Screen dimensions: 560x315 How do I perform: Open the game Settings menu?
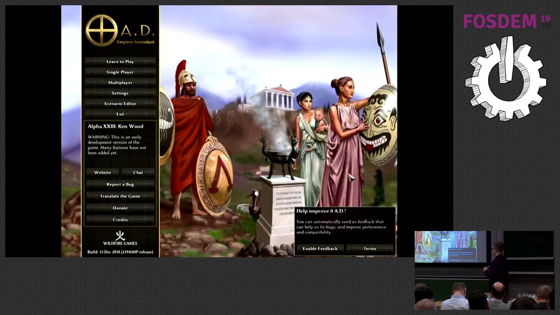coord(120,93)
